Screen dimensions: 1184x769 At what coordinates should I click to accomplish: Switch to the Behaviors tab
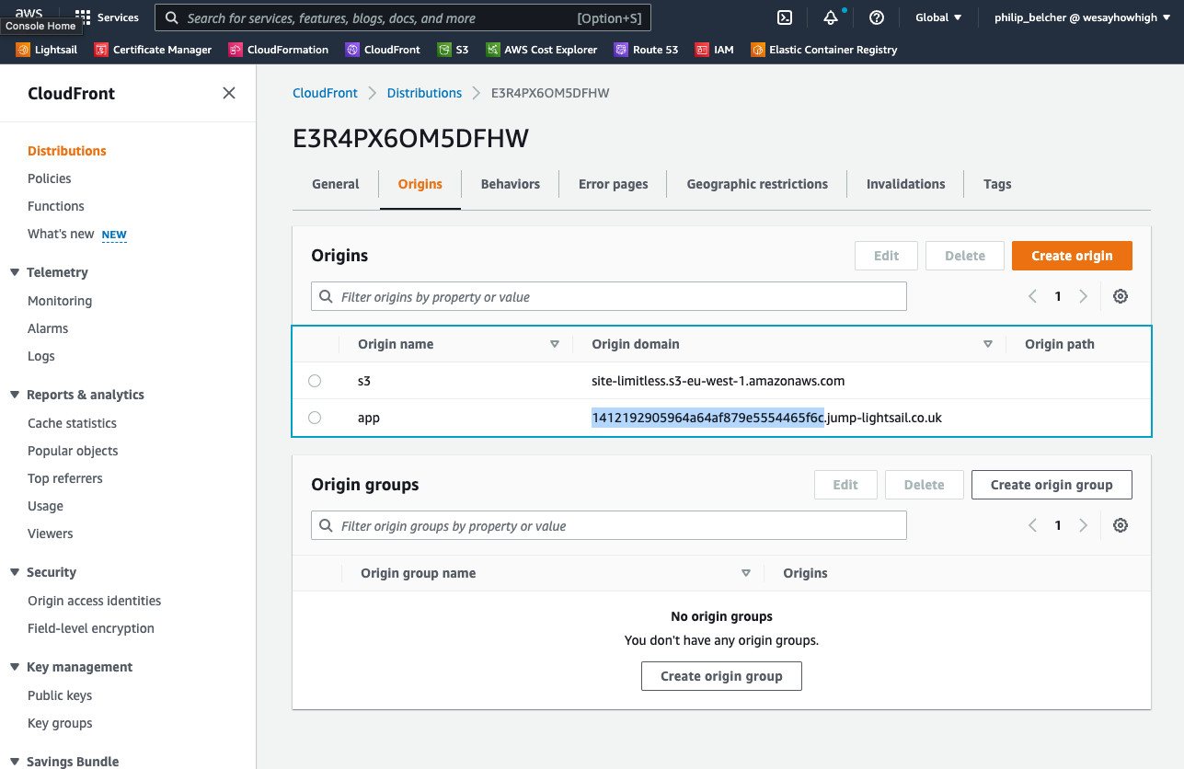point(510,184)
